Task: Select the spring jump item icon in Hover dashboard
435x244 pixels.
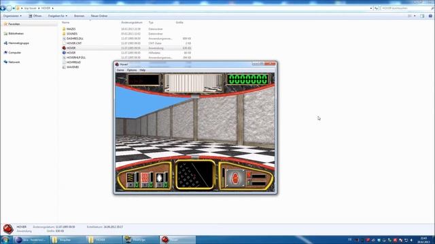Action: 130,178
